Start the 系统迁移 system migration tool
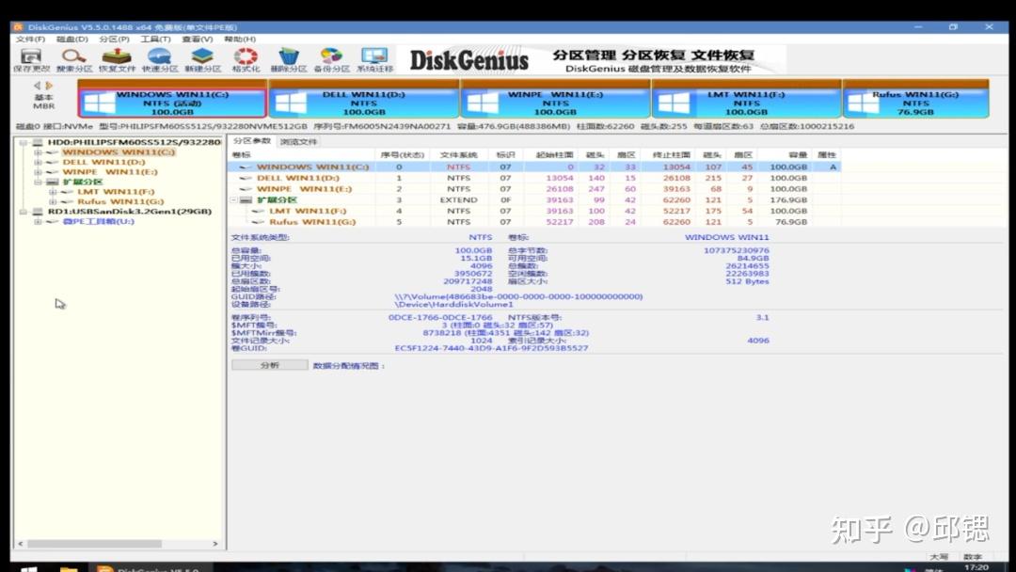Image resolution: width=1016 pixels, height=572 pixels. point(374,60)
